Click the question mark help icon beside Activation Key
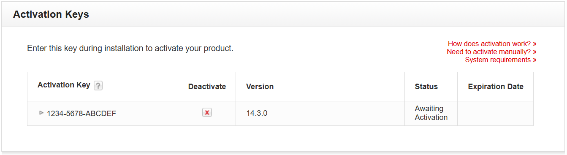567x155 pixels. click(x=98, y=86)
